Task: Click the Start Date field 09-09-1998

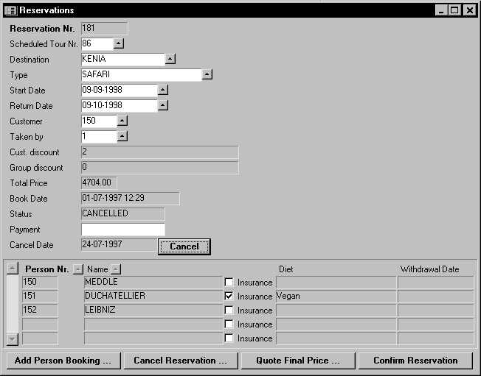Action: 120,90
